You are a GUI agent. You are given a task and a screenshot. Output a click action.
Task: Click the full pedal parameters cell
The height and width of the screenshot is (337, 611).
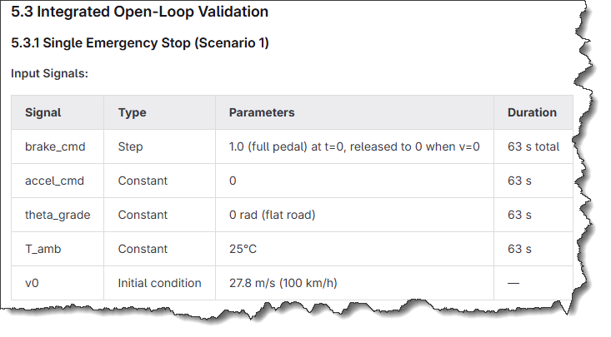pyautogui.click(x=354, y=146)
